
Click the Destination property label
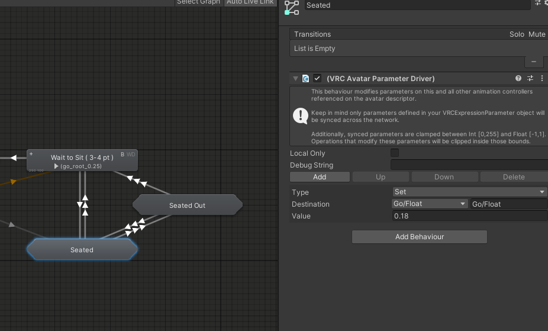pos(311,204)
